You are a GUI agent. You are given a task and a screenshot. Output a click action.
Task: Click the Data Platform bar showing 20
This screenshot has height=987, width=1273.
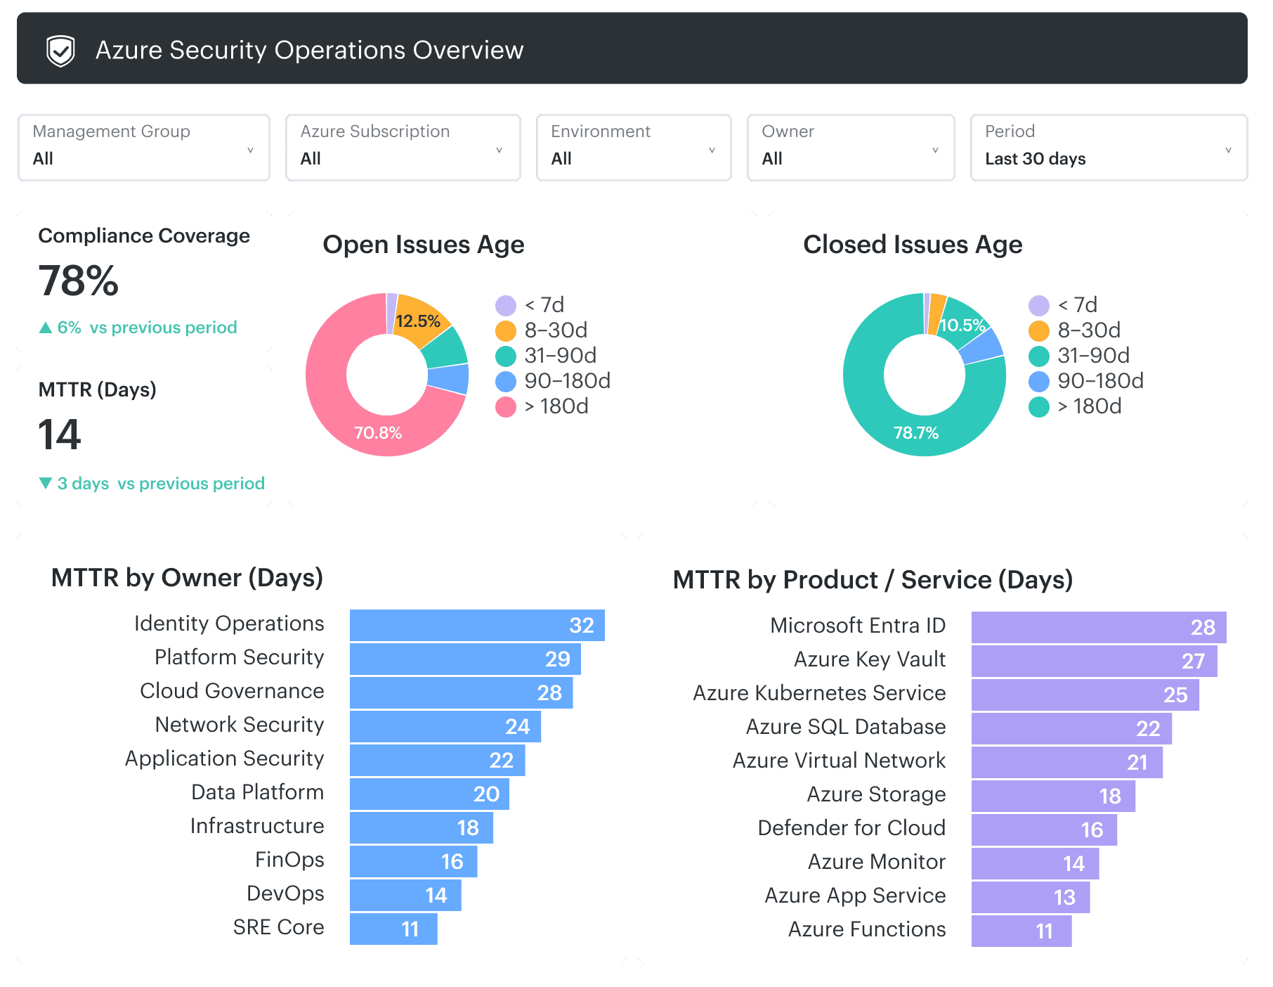click(429, 794)
